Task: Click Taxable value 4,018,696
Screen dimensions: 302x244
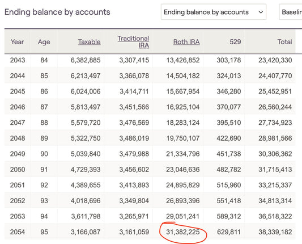Action: (86, 201)
